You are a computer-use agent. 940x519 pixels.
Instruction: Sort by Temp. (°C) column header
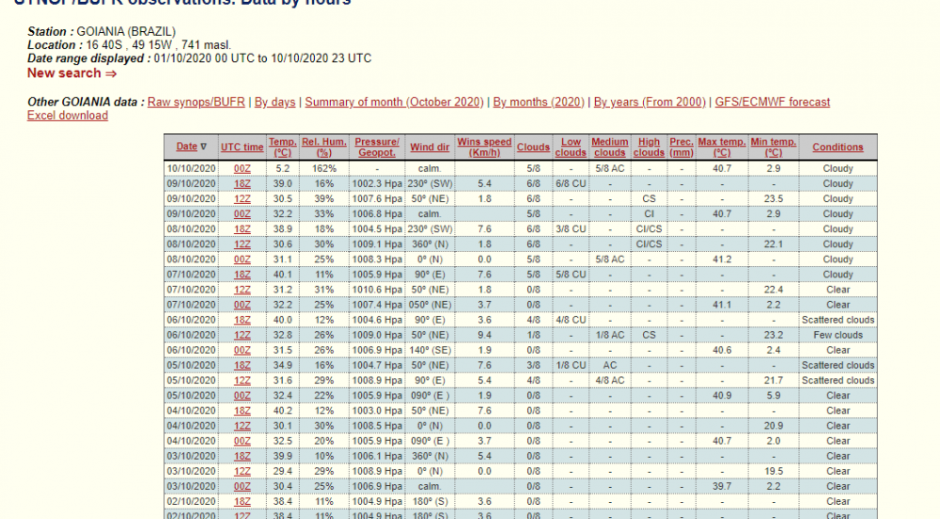click(284, 147)
